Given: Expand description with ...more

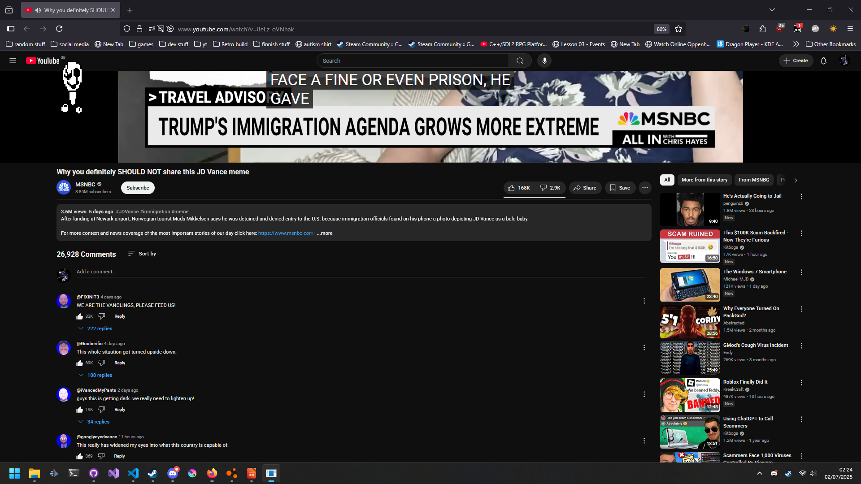Looking at the screenshot, I should (x=325, y=233).
